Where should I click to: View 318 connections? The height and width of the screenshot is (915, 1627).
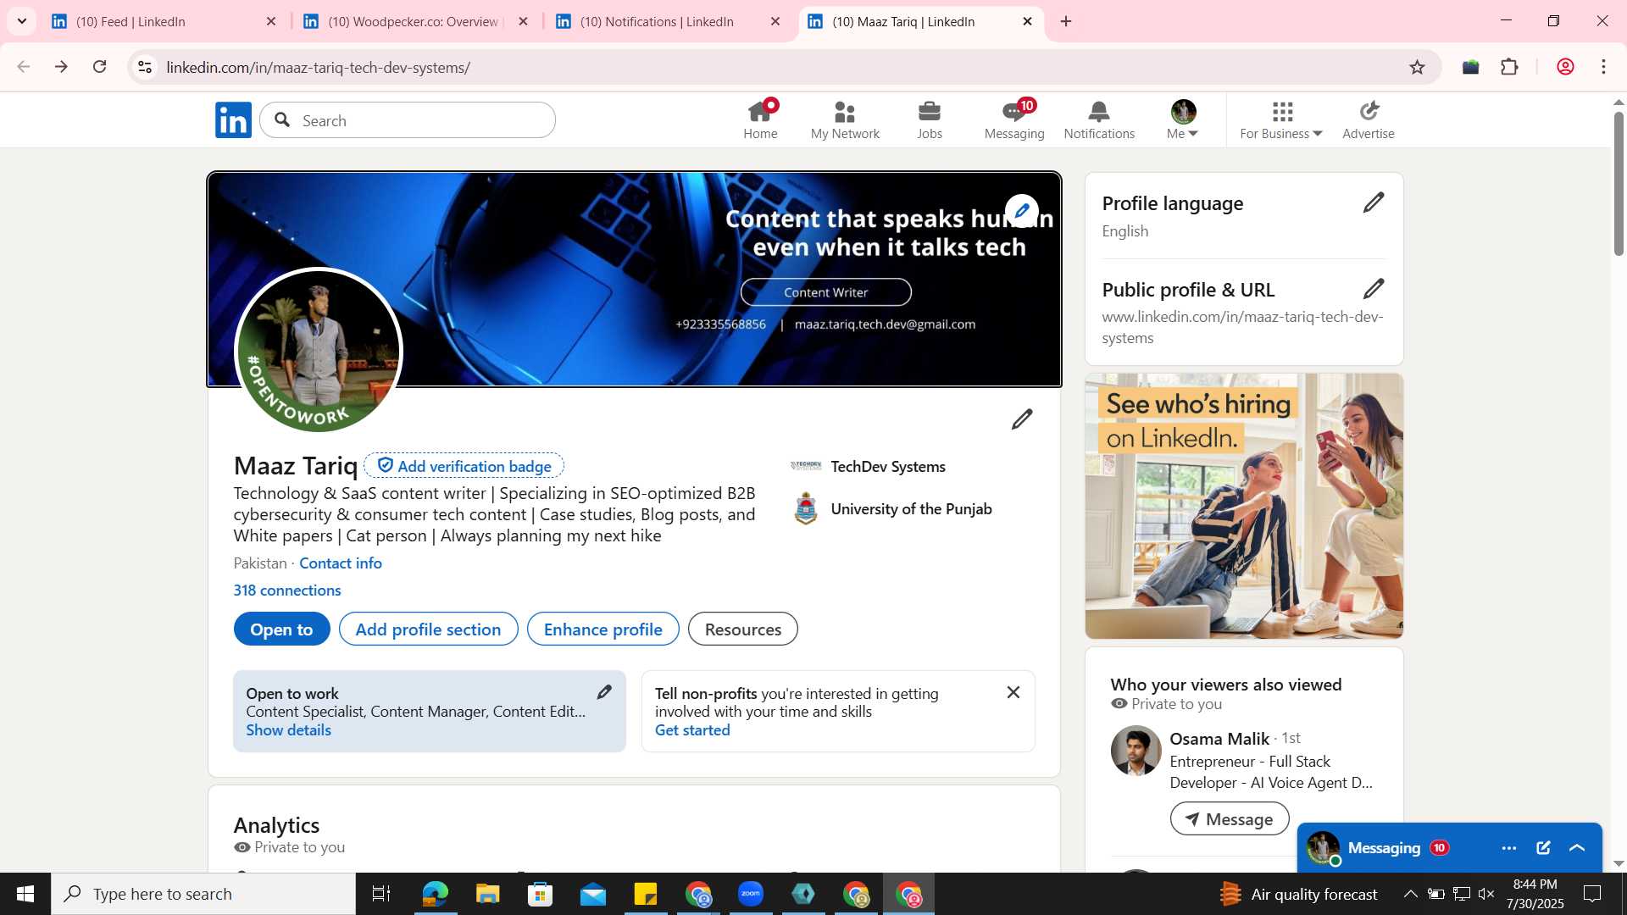click(287, 591)
